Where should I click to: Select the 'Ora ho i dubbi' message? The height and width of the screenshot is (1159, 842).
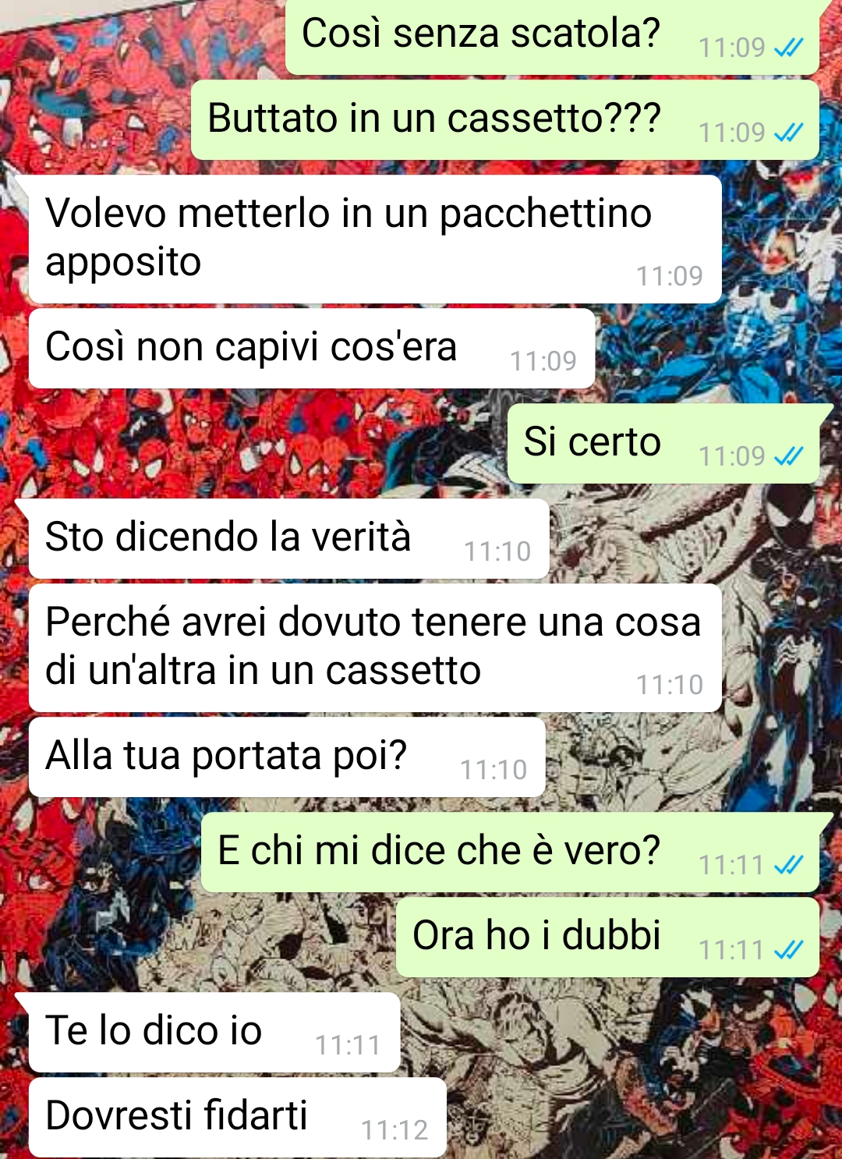pos(607,937)
